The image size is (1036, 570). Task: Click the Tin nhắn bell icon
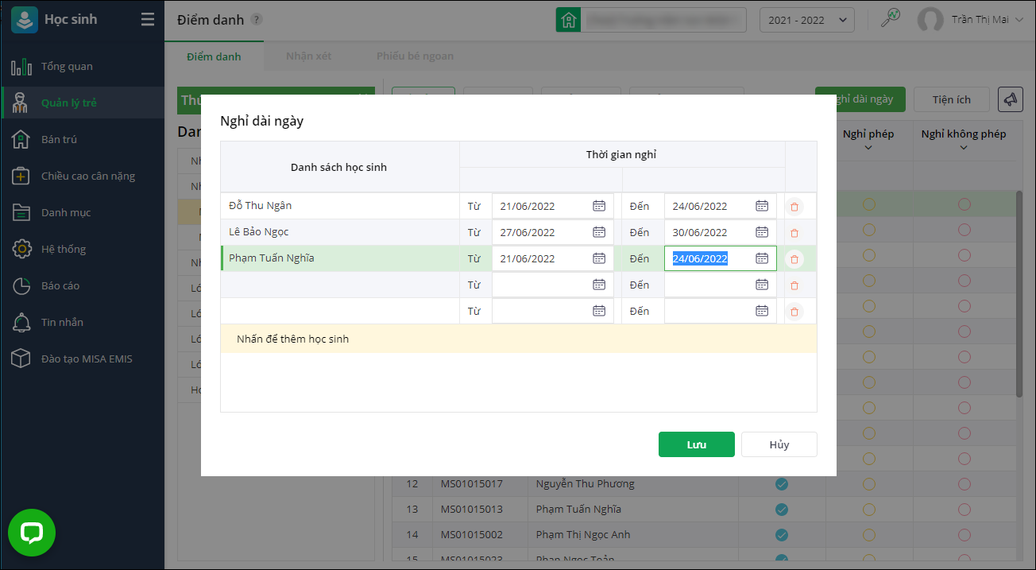pos(21,322)
